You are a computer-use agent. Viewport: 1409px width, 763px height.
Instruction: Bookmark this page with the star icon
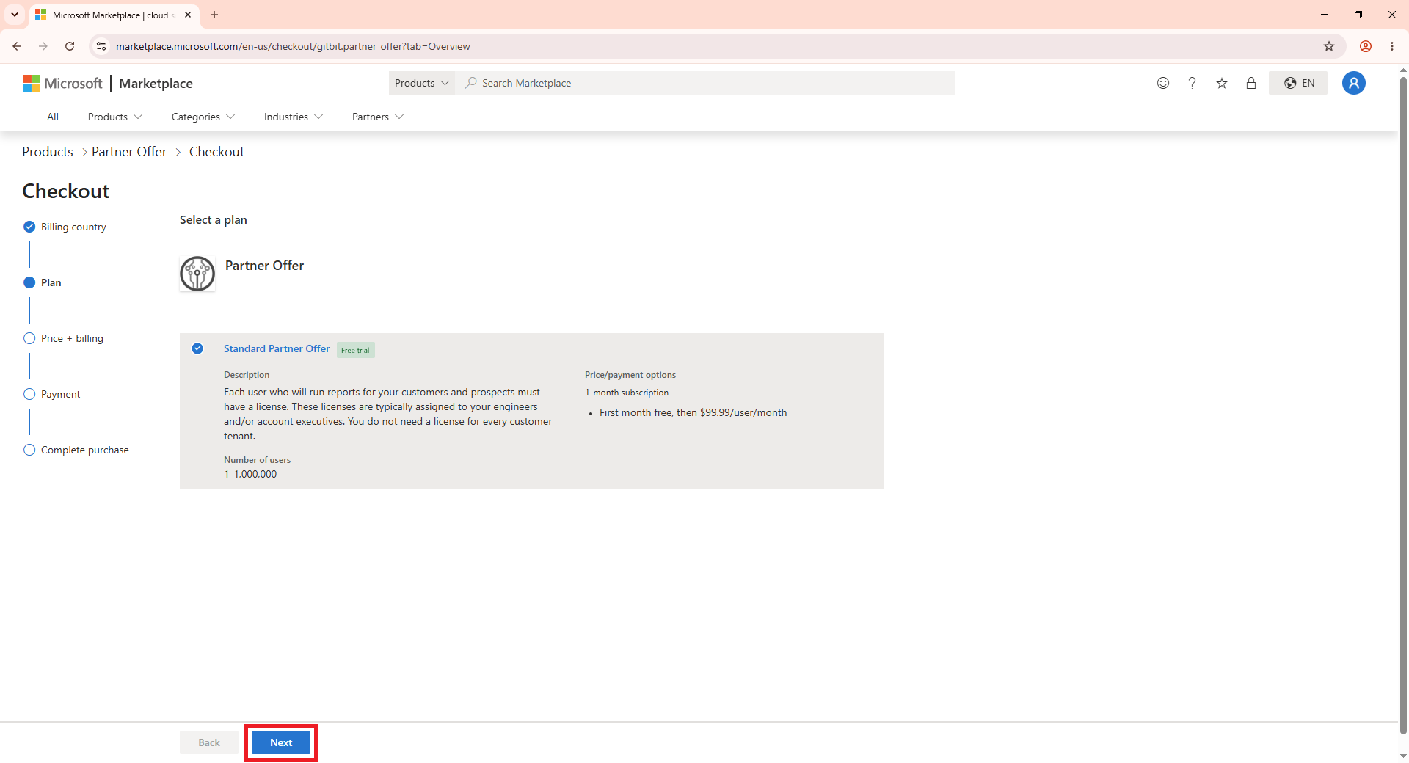coord(1329,46)
